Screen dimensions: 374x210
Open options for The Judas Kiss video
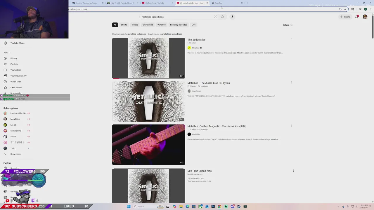point(292,39)
